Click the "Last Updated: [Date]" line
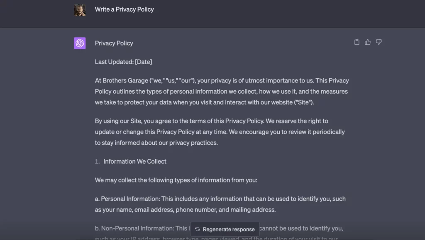Image resolution: width=425 pixels, height=240 pixels. coord(123,62)
